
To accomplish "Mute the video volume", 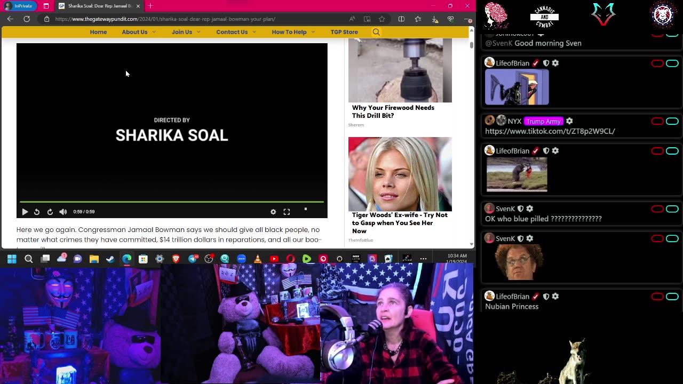I will (63, 212).
